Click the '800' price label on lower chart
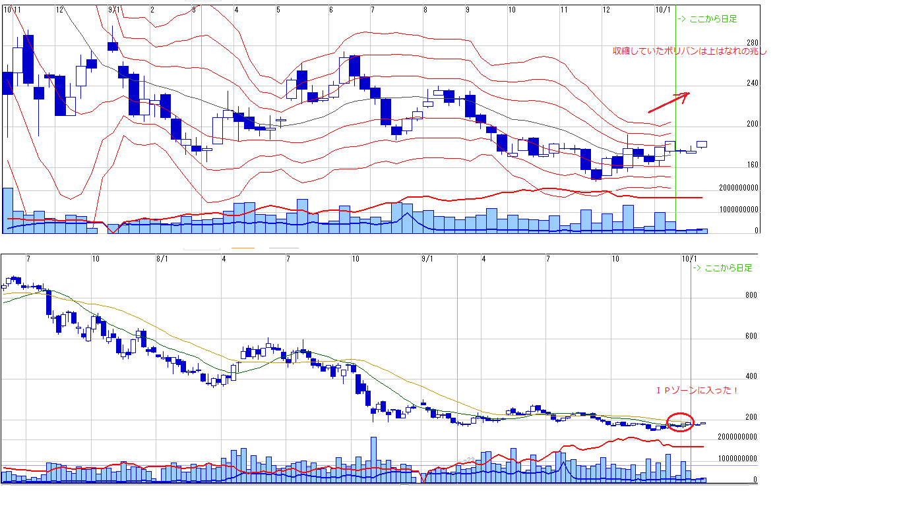Viewport: 901px width, 506px height. pyautogui.click(x=751, y=296)
